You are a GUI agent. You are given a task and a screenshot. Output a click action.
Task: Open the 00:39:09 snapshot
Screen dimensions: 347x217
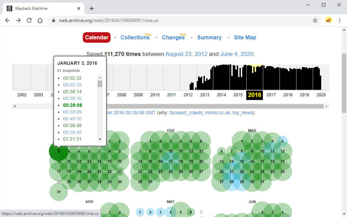[x=72, y=112]
